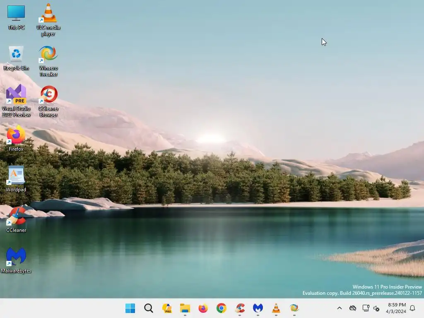Click the cloud sync tray icon
This screenshot has height=318, width=424.
click(353, 308)
